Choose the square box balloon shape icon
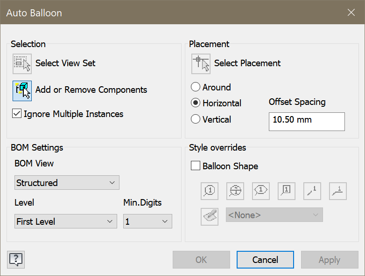 [287, 190]
